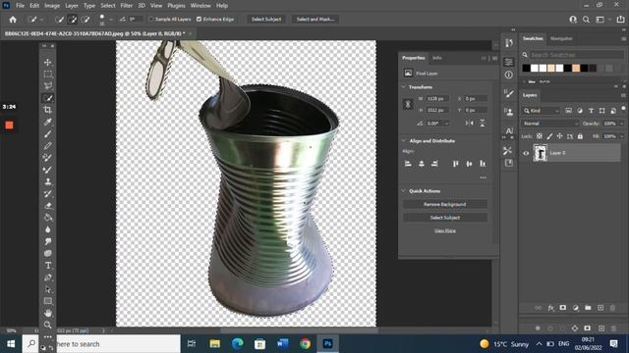Select the Rectangle shape tool
629x353 pixels.
pos(48,301)
